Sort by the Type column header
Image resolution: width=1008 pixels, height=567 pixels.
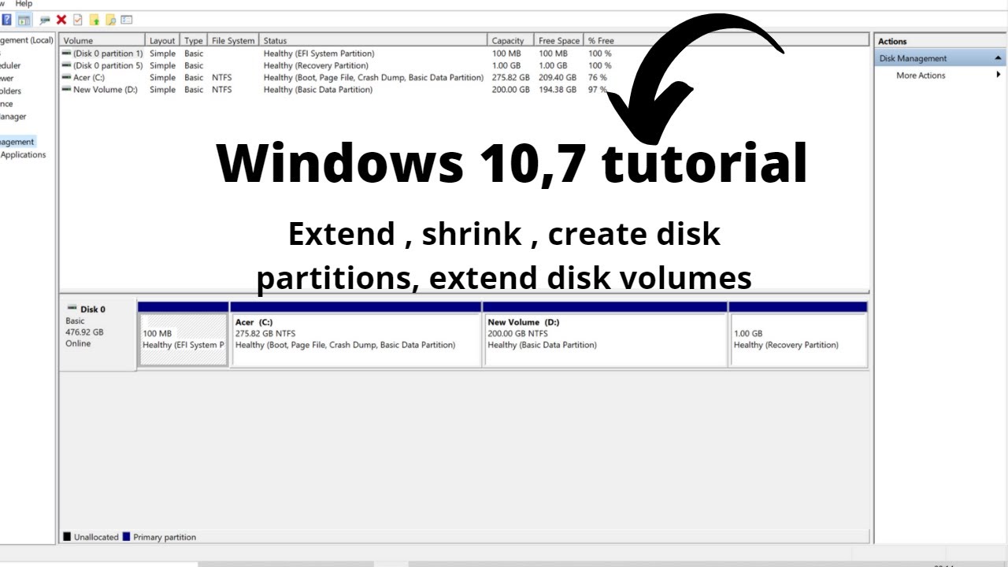pos(194,41)
